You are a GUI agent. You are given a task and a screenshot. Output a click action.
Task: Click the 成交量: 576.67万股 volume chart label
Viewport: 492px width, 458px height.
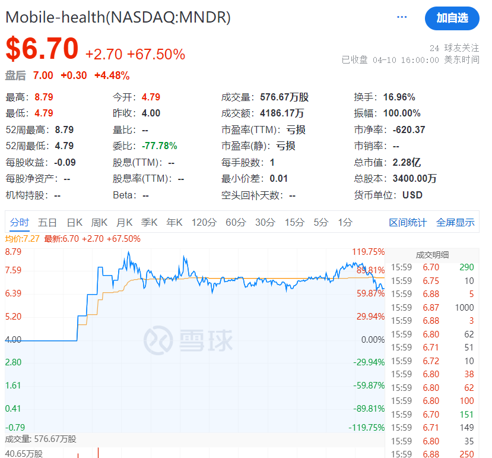click(x=41, y=439)
